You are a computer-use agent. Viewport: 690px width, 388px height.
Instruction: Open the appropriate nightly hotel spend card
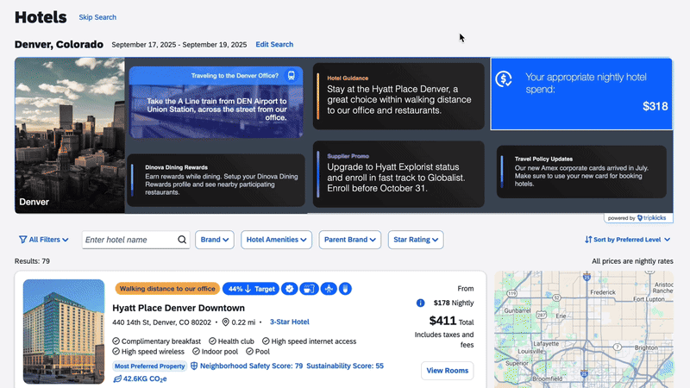(x=581, y=94)
